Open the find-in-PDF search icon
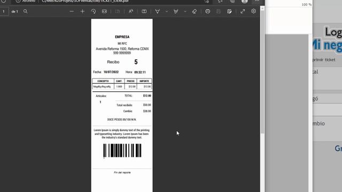The height and width of the screenshot is (192, 342). 25,11
